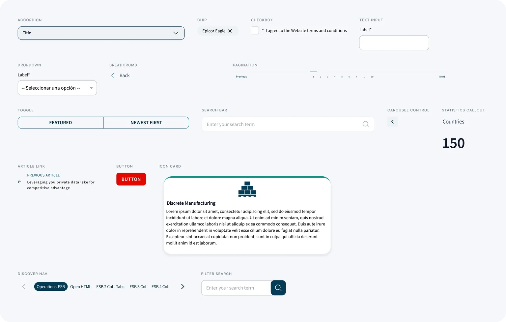Click the 150 statistic number
Viewport: 506px width, 322px height.
coord(453,143)
